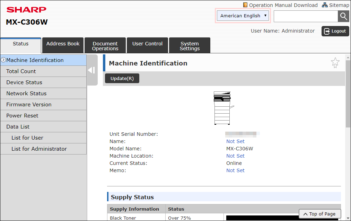This screenshot has width=351, height=221.
Task: Open Power Reset in the sidebar
Action: click(43, 116)
